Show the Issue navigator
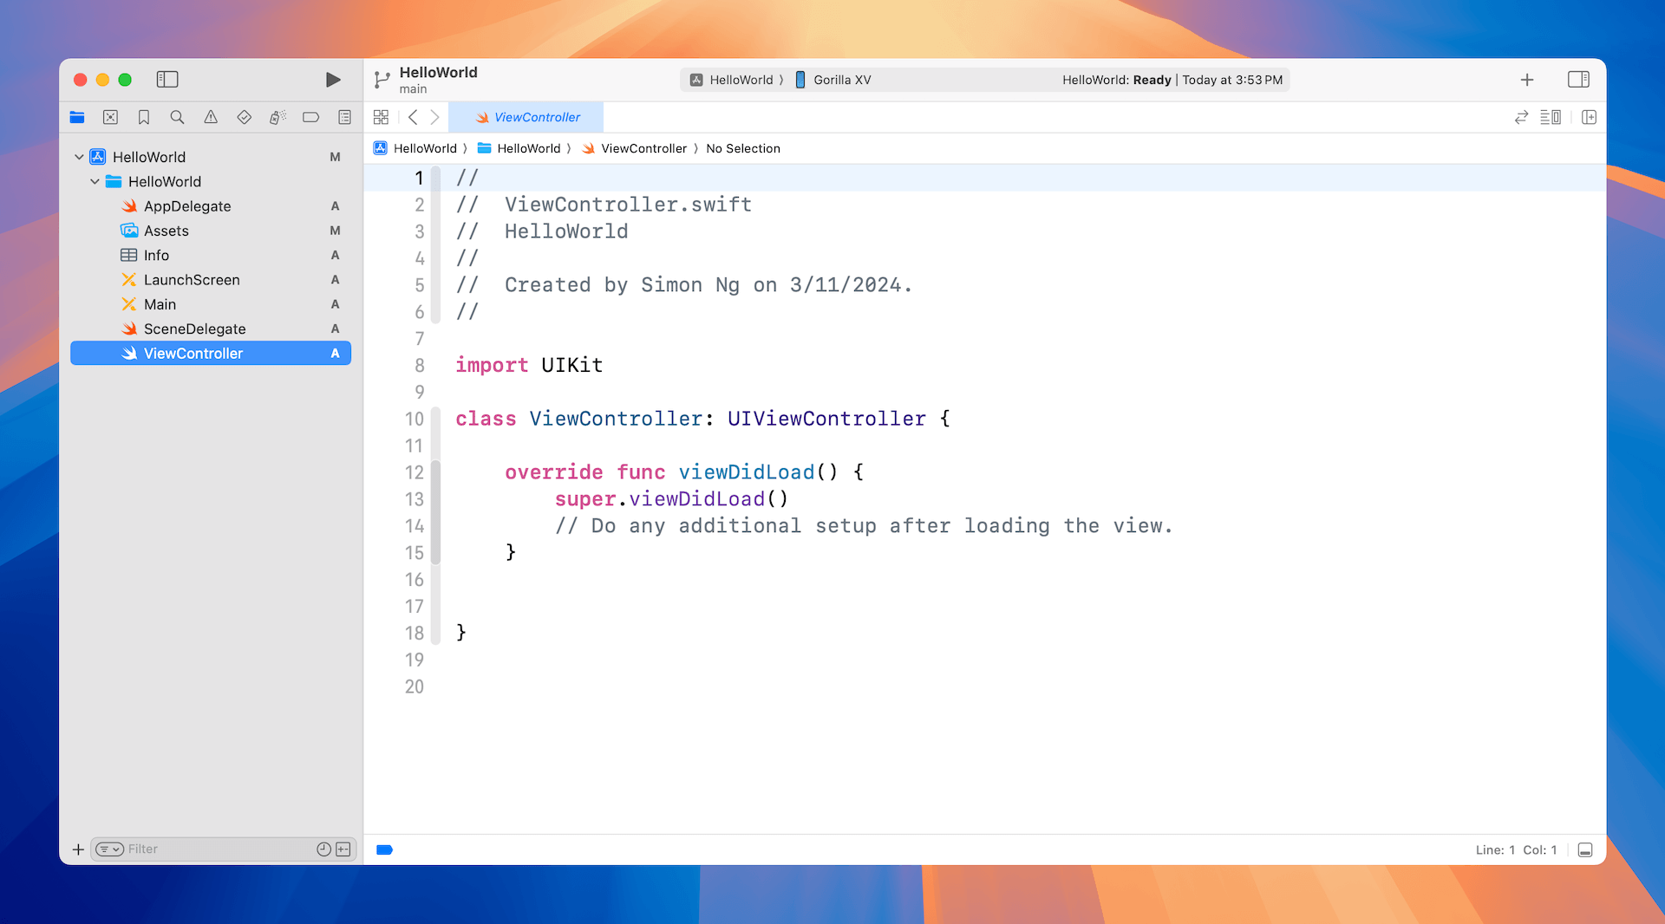The image size is (1665, 924). coord(210,117)
